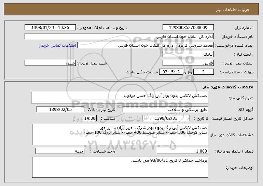The image size is (263, 186).
Task: Click the need date field 1398/02/05
Action: tap(60, 110)
